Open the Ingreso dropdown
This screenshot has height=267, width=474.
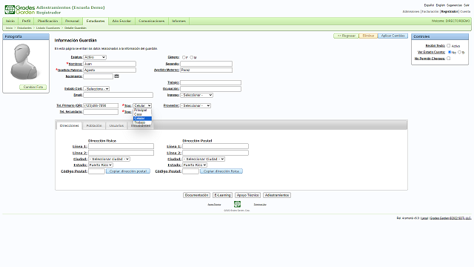(x=196, y=95)
